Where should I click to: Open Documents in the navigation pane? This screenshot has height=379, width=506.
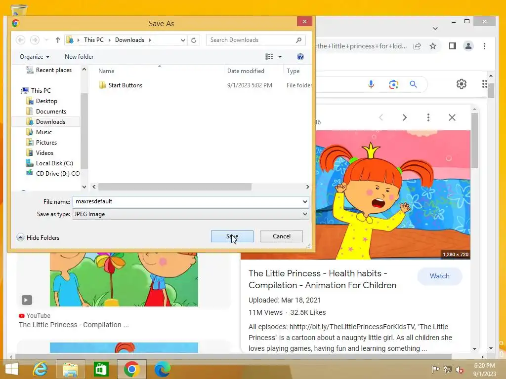[x=46, y=111]
